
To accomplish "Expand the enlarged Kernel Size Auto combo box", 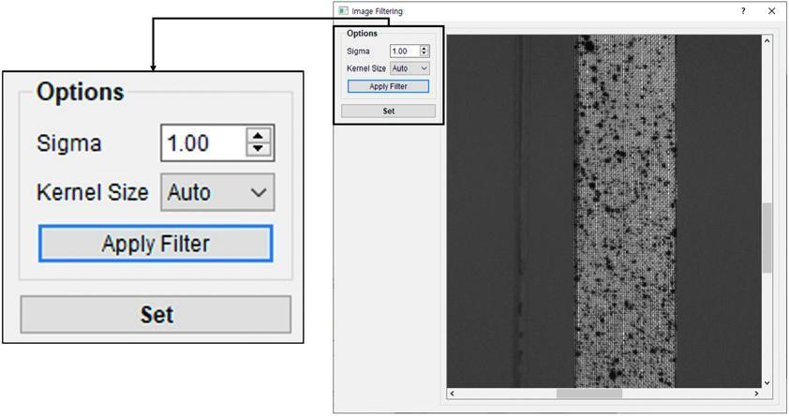I will [217, 193].
